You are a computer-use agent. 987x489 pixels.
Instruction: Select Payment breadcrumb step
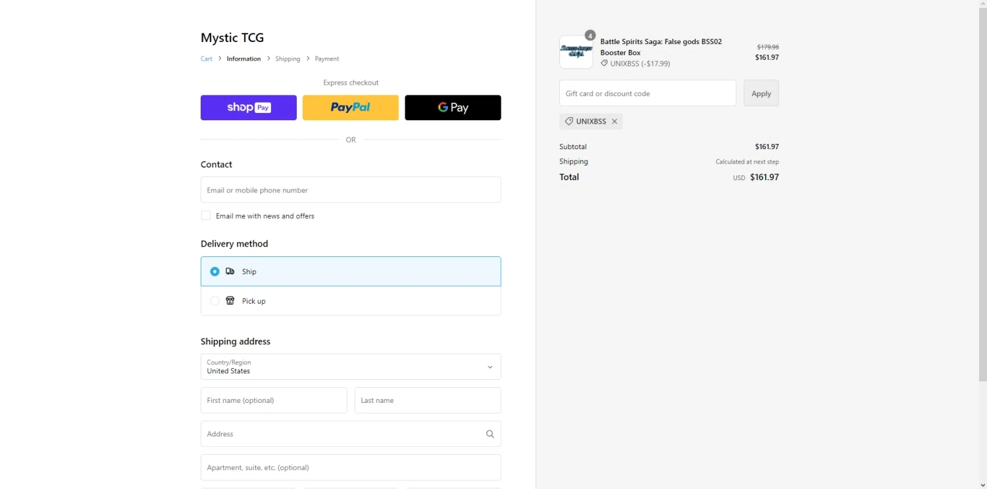tap(327, 58)
